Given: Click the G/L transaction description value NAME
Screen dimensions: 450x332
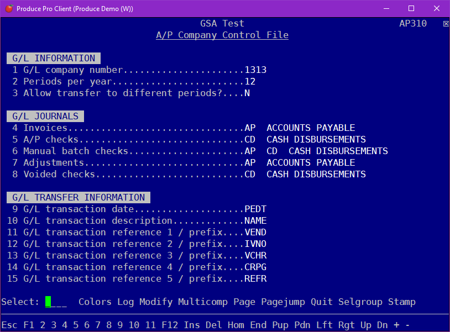Looking at the screenshot, I should (255, 220).
